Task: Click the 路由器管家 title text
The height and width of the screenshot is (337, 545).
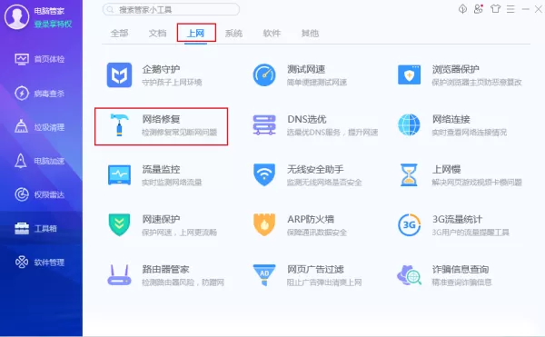Action: 166,270
